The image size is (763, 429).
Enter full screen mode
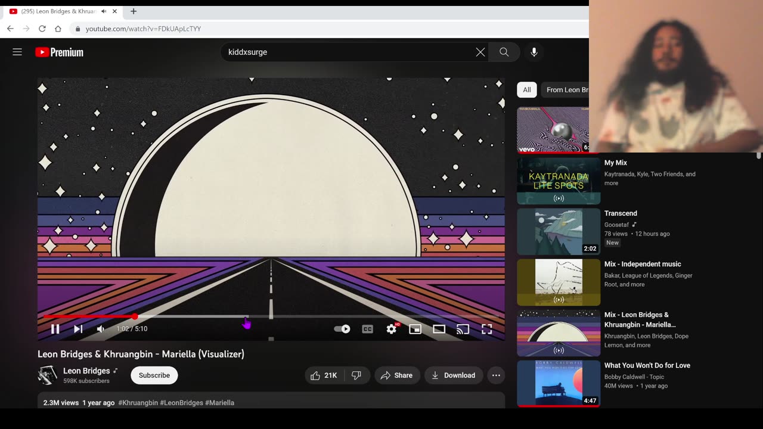tap(487, 329)
